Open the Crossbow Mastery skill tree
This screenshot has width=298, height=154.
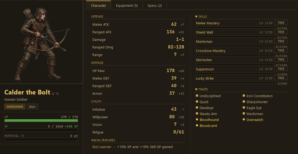coord(281,50)
